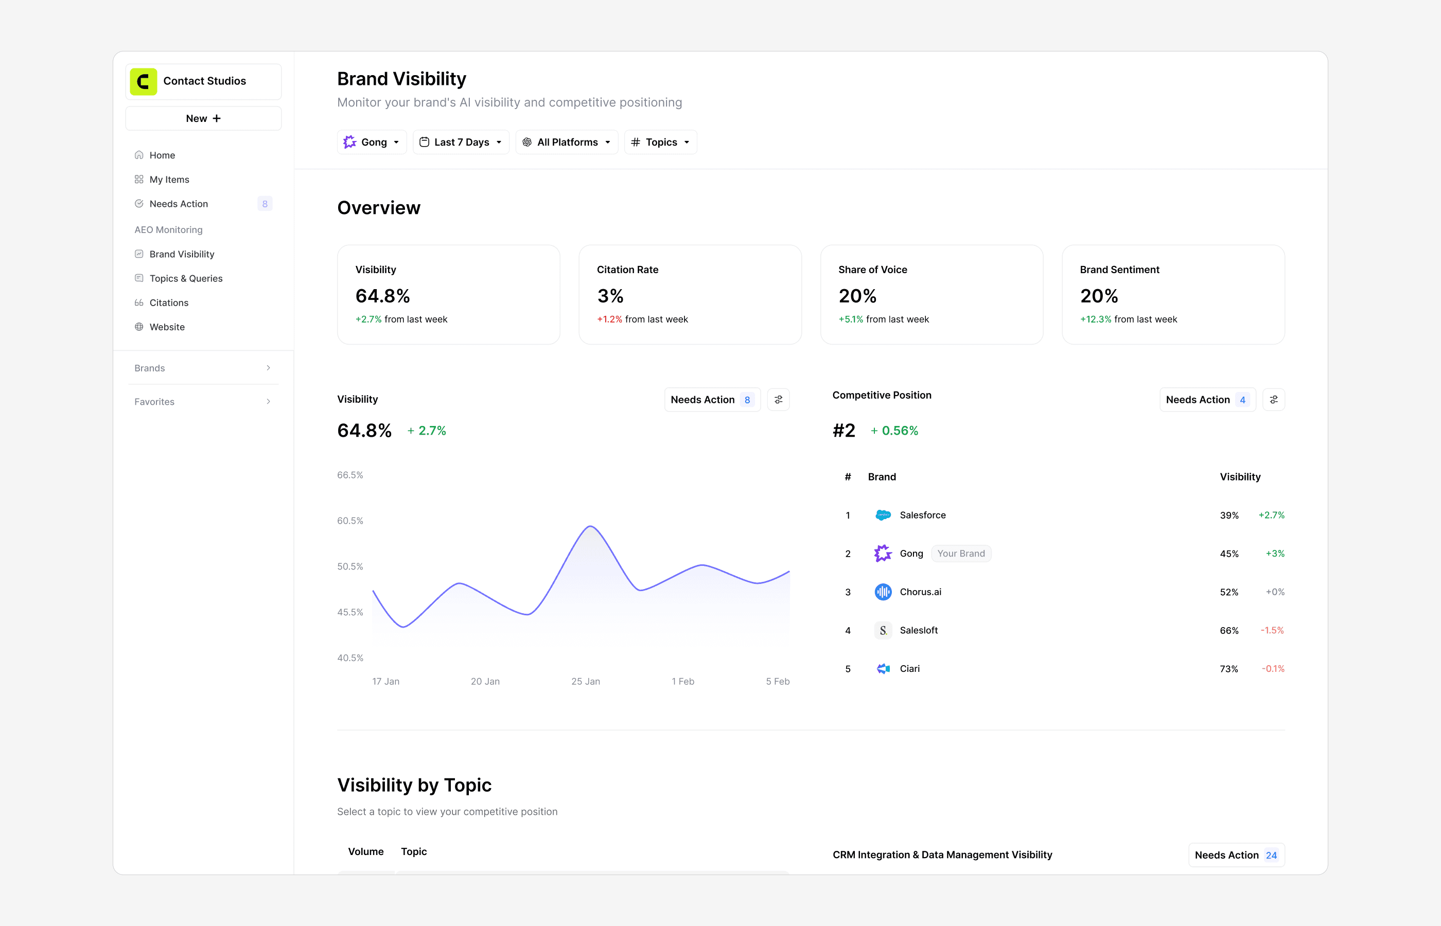Open Needs Action in the sidebar

click(x=179, y=204)
